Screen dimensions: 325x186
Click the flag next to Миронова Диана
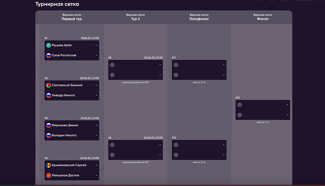click(48, 125)
